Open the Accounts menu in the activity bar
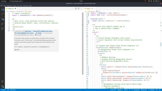This screenshot has width=162, height=91. (x=2, y=81)
